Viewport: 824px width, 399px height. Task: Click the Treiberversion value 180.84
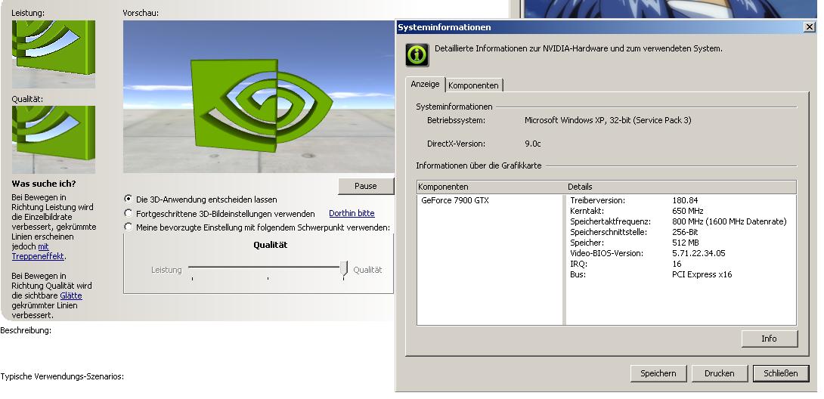point(685,200)
